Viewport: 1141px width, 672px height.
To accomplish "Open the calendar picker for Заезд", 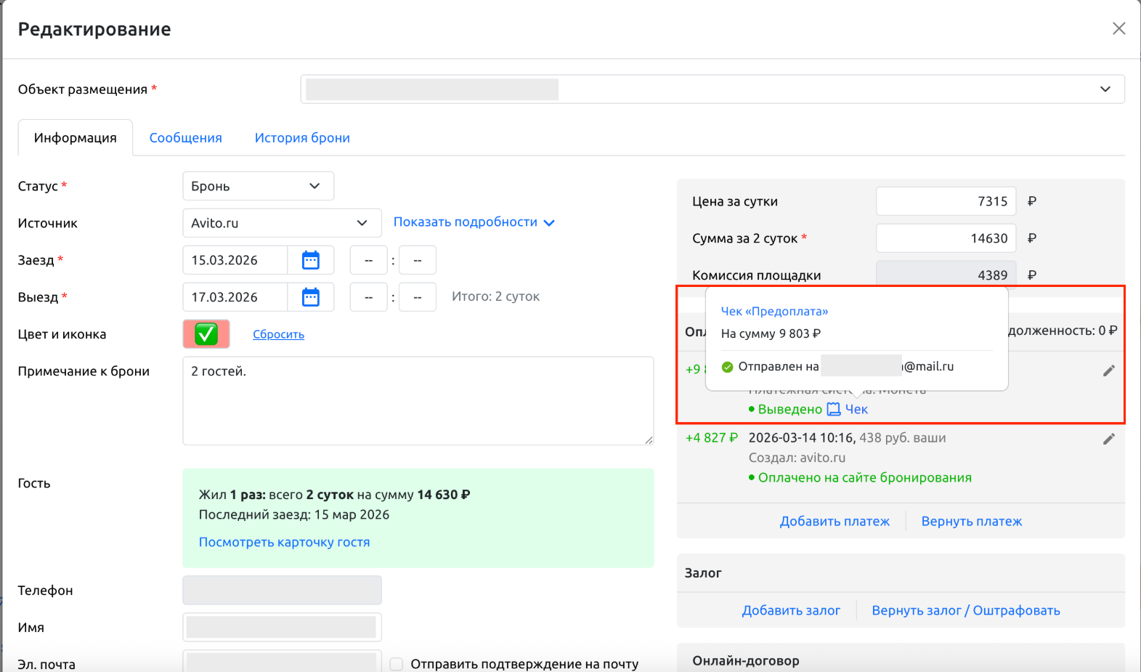I will pos(311,260).
